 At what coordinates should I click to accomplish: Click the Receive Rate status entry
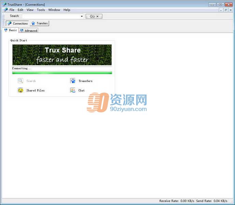[x=177, y=201]
